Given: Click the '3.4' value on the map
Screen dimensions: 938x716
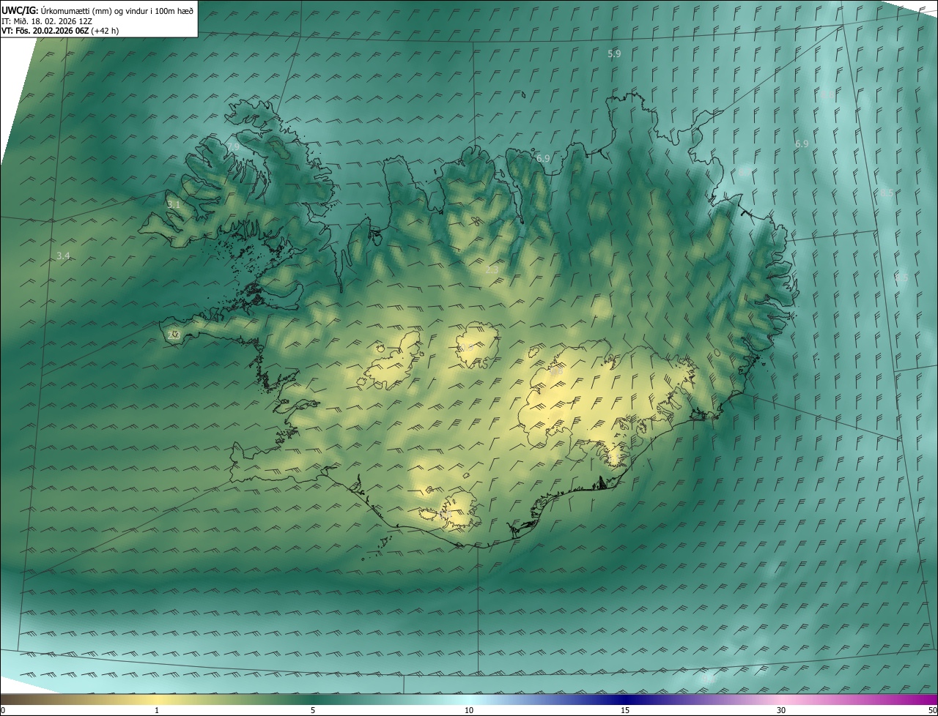Looking at the screenshot, I should tap(63, 256).
